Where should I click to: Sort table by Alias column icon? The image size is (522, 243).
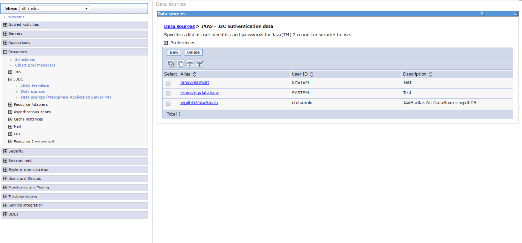pos(195,74)
